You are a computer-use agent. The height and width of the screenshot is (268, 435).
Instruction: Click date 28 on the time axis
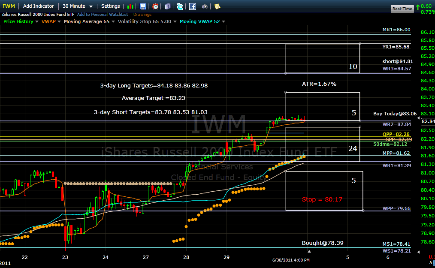click(x=186, y=257)
